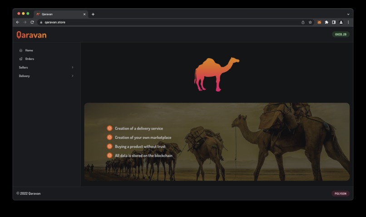Open the tab search dropdown arrow
Screen dimensions: 366x217
coord(348,14)
